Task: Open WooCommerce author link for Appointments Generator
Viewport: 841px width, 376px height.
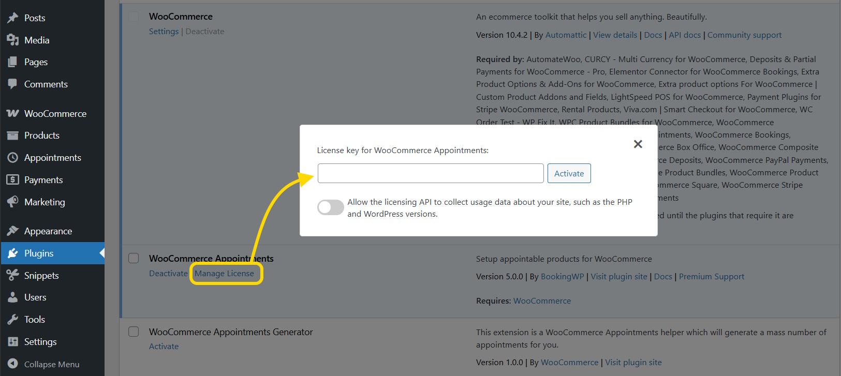Action: click(x=569, y=363)
